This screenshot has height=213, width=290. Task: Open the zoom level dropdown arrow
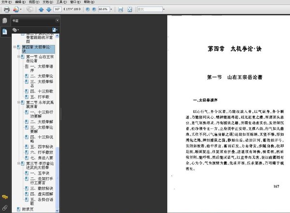coord(111,9)
